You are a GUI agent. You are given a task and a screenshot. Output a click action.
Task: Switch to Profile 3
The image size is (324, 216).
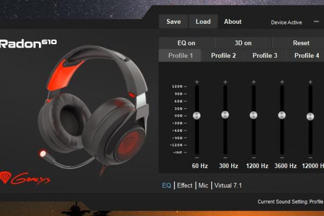(x=265, y=56)
